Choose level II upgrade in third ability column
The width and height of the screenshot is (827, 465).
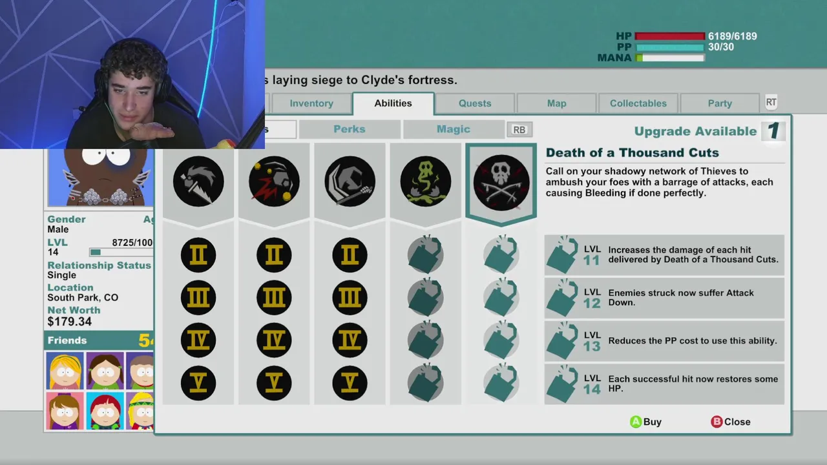(x=350, y=255)
